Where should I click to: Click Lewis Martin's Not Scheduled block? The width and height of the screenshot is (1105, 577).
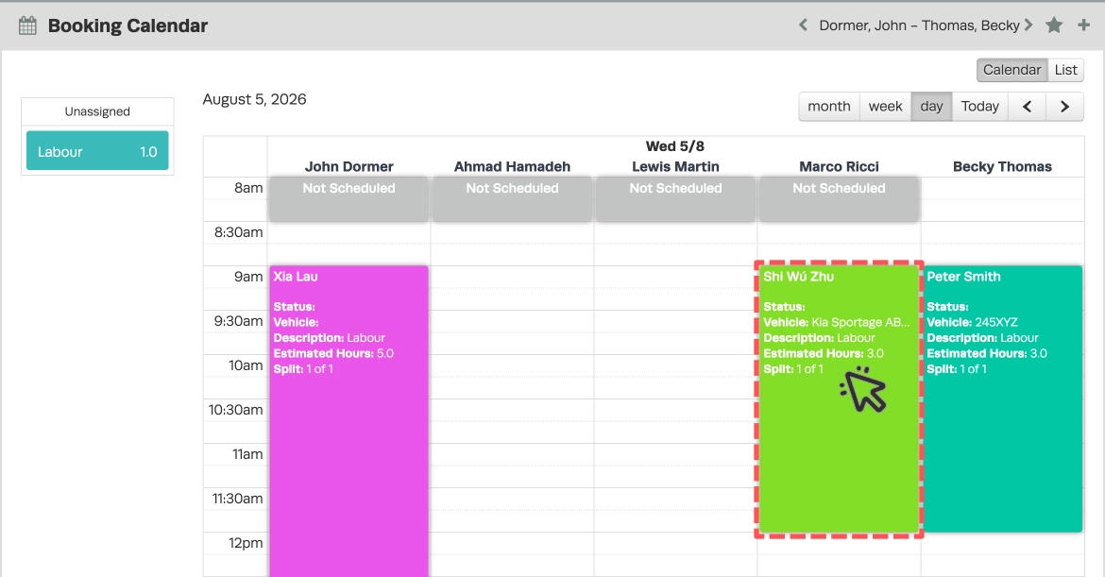(x=676, y=199)
